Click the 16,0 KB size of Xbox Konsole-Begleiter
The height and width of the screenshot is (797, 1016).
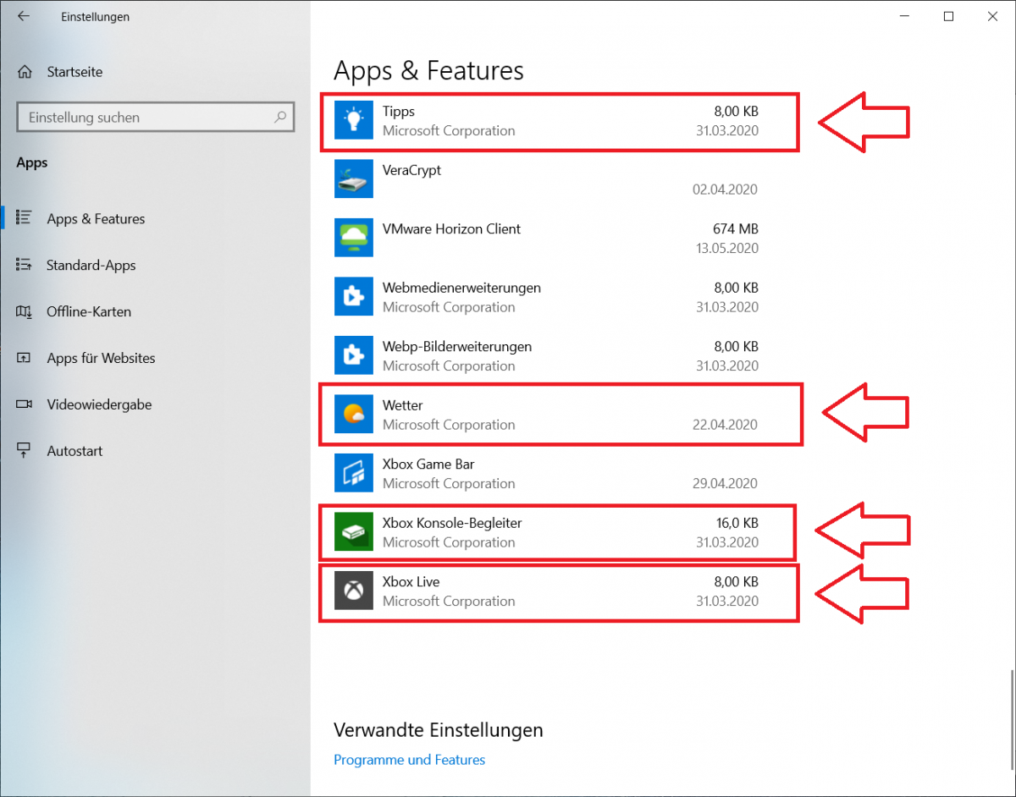[737, 523]
